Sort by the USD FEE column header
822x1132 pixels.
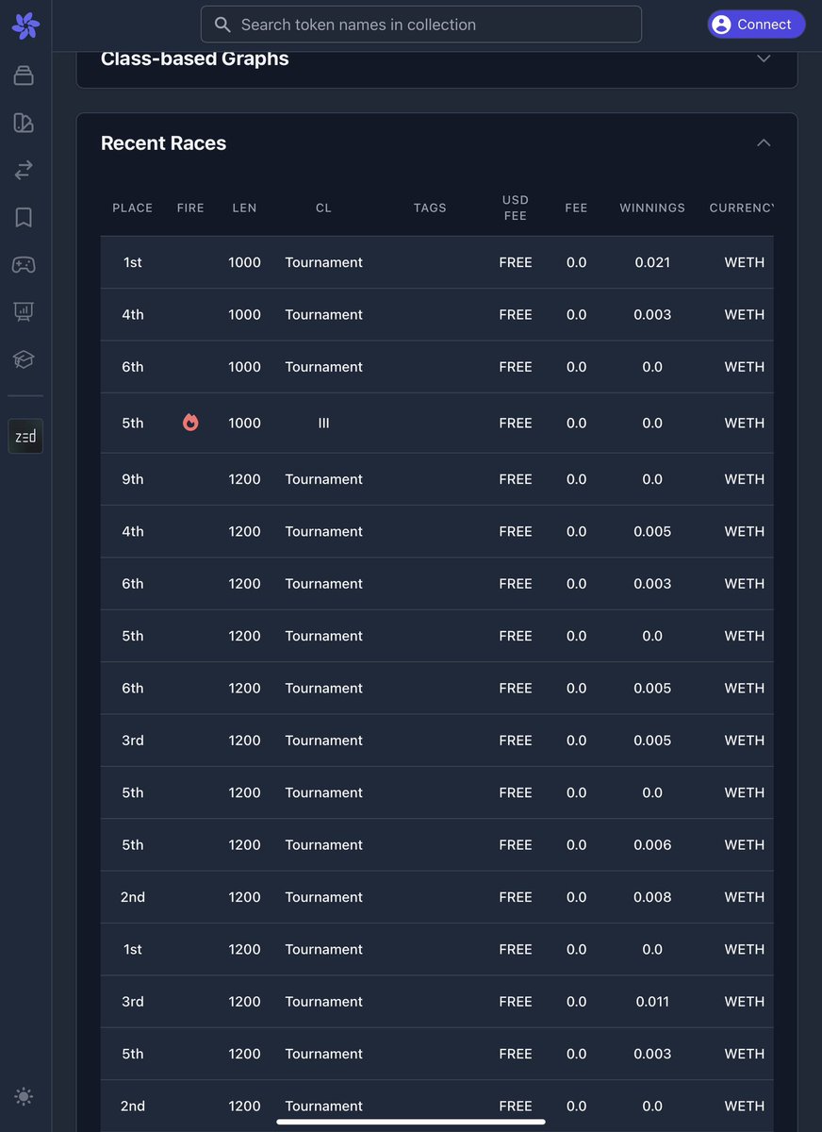click(x=516, y=208)
